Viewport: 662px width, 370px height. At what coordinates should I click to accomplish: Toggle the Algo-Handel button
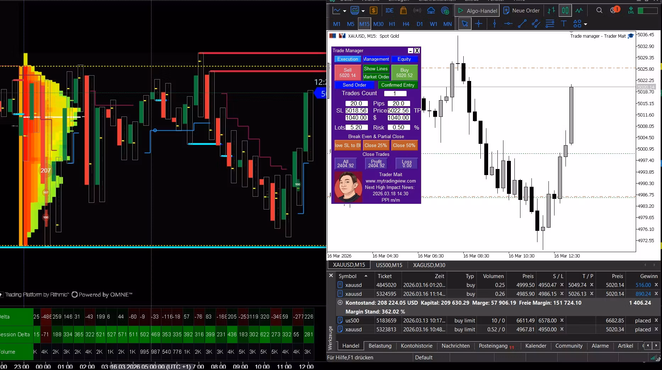coord(477,11)
